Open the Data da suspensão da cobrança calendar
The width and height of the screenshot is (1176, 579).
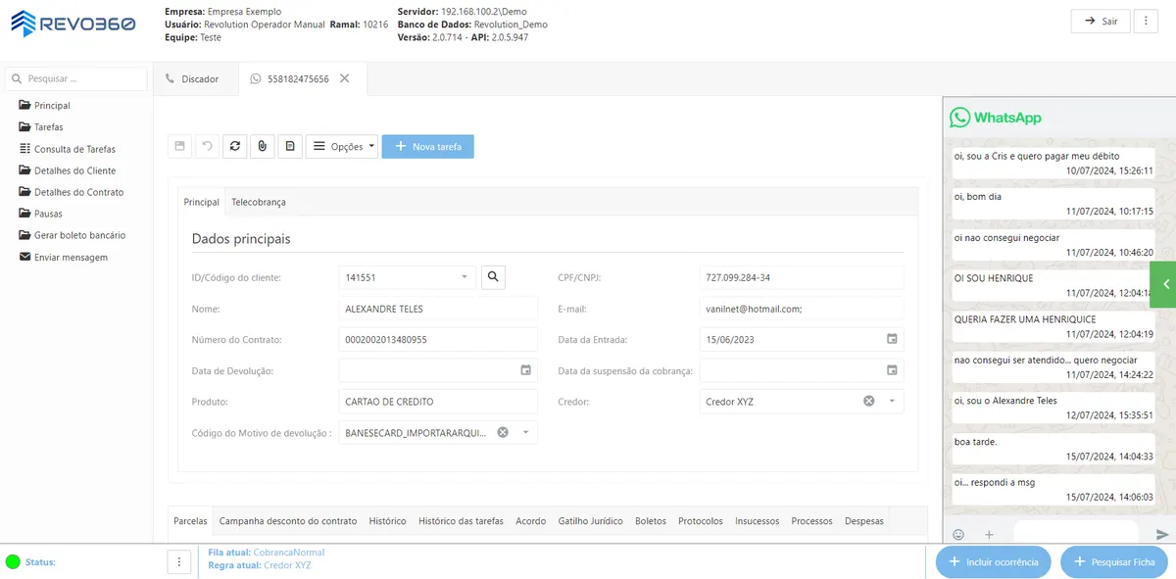(892, 370)
